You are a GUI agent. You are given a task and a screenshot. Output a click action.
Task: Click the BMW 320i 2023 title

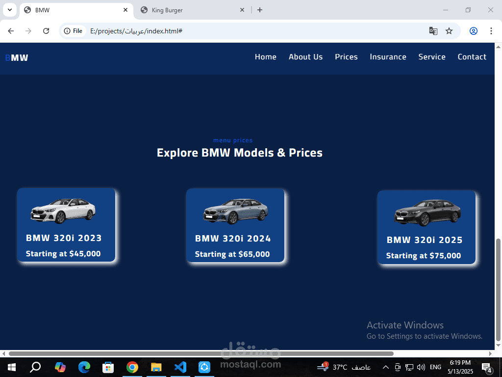[x=64, y=238]
